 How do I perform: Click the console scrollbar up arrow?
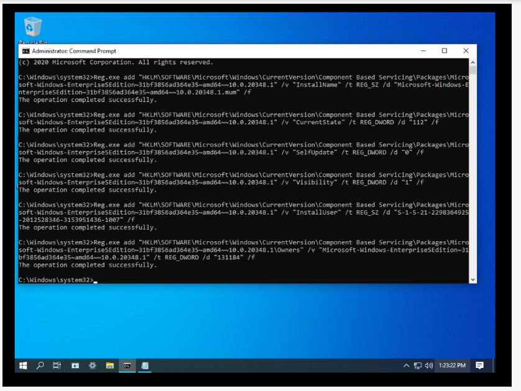coord(473,62)
